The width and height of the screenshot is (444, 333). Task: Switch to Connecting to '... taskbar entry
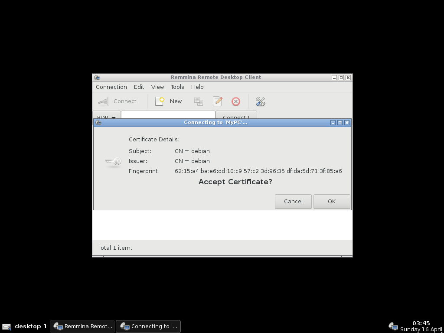[x=148, y=326]
